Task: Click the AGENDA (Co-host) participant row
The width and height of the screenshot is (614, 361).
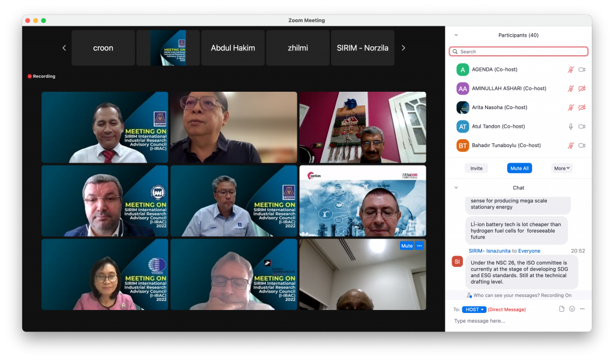Action: [x=519, y=70]
